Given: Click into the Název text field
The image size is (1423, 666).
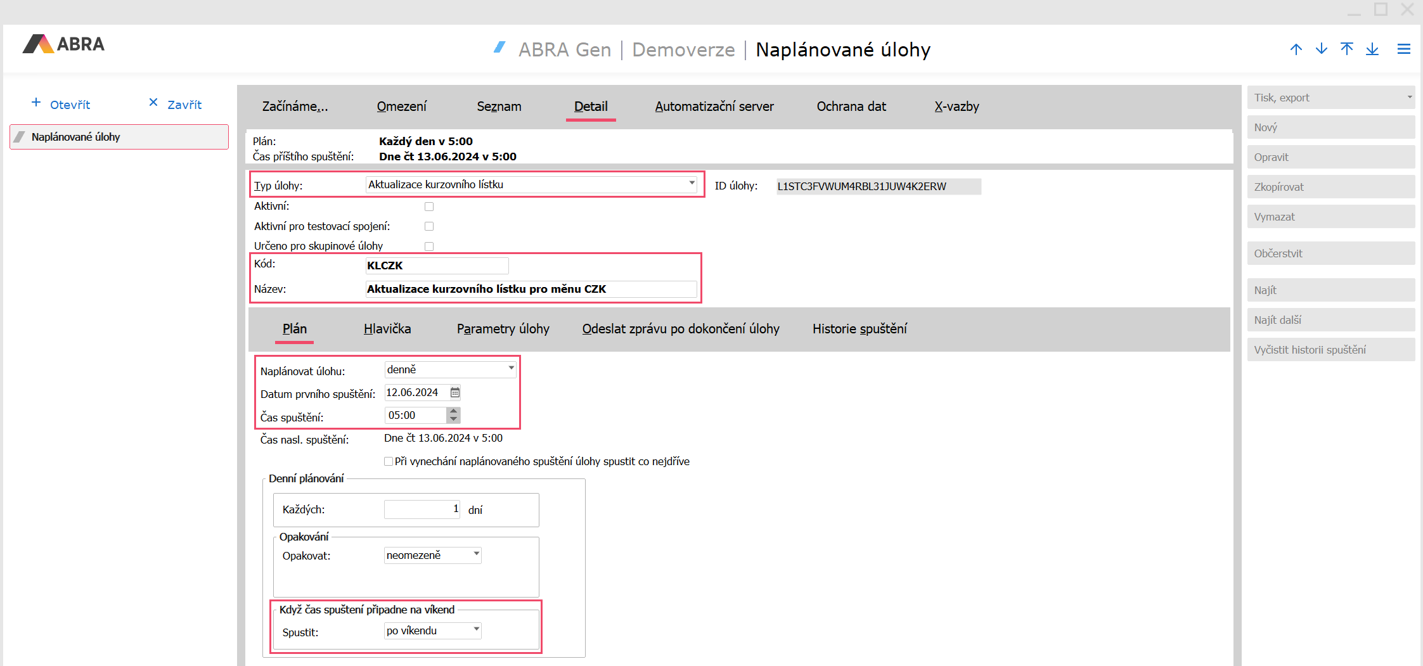Looking at the screenshot, I should 531,289.
